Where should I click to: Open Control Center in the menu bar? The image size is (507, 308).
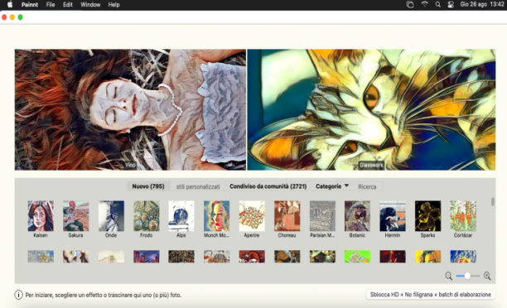pos(451,4)
